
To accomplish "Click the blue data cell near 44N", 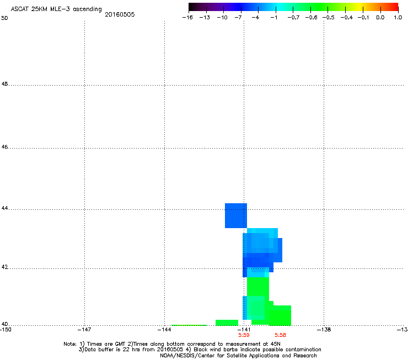I will pos(236,215).
